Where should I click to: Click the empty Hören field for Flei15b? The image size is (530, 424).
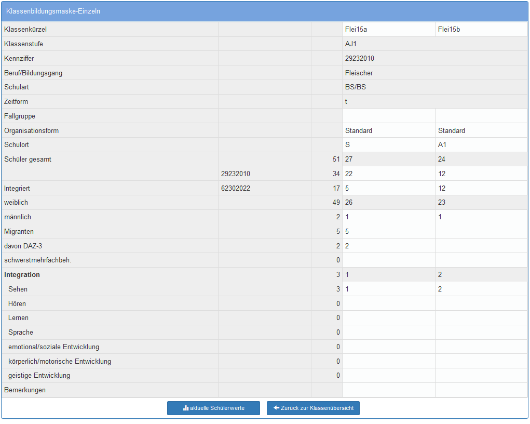[x=481, y=303]
